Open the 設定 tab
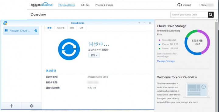This screenshot has width=219, height=112. point(72,28)
